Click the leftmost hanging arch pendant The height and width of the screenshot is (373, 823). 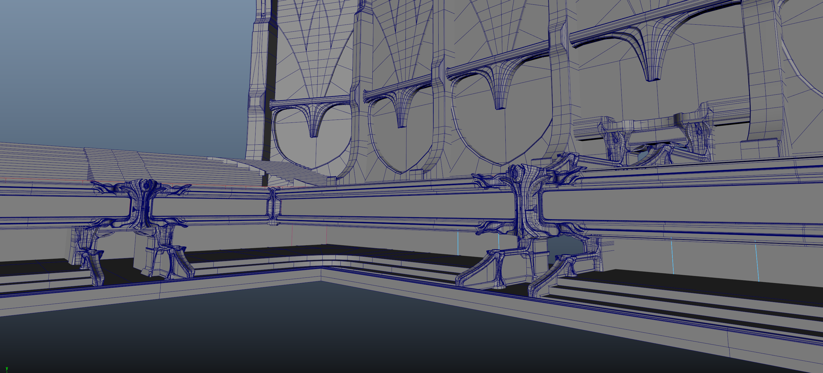click(x=314, y=123)
